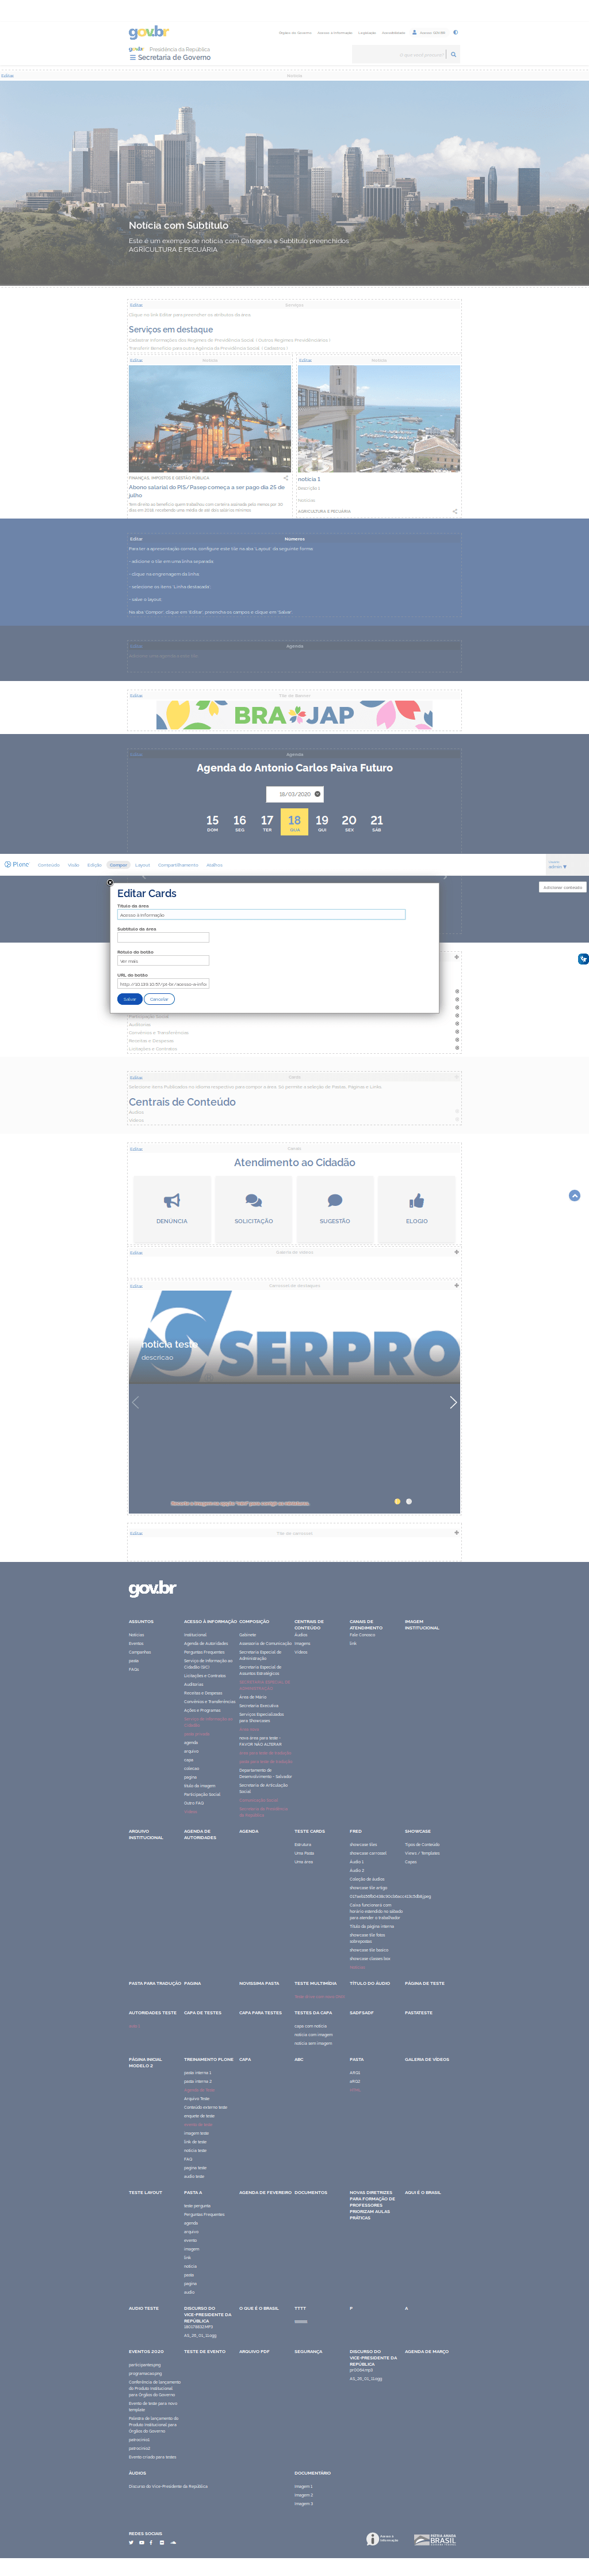Click the move handle on Carrossel de destaques tile

point(456,1286)
